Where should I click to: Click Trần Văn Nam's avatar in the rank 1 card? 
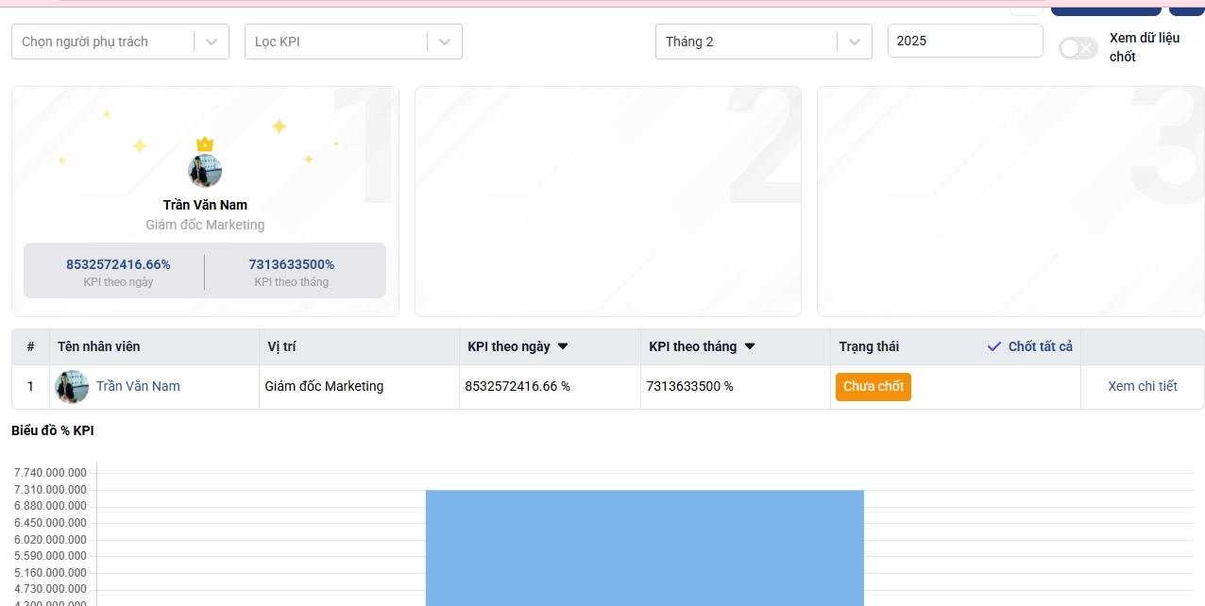point(205,172)
